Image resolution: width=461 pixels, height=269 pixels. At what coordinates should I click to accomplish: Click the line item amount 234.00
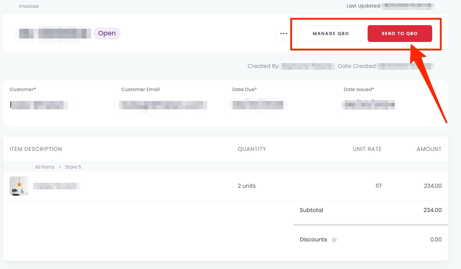point(432,186)
